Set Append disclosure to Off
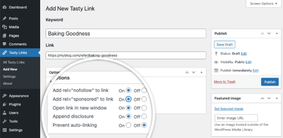This screenshot has width=283, height=138. (144, 116)
